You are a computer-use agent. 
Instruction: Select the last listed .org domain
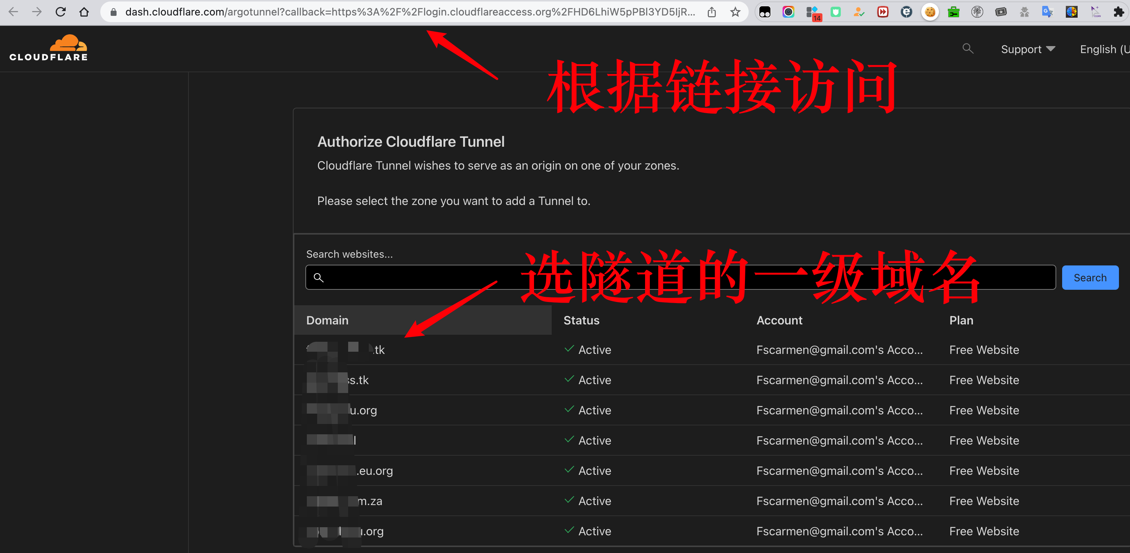point(345,531)
